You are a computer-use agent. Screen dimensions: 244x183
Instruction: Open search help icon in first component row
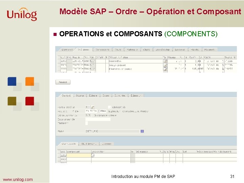pos(93,155)
